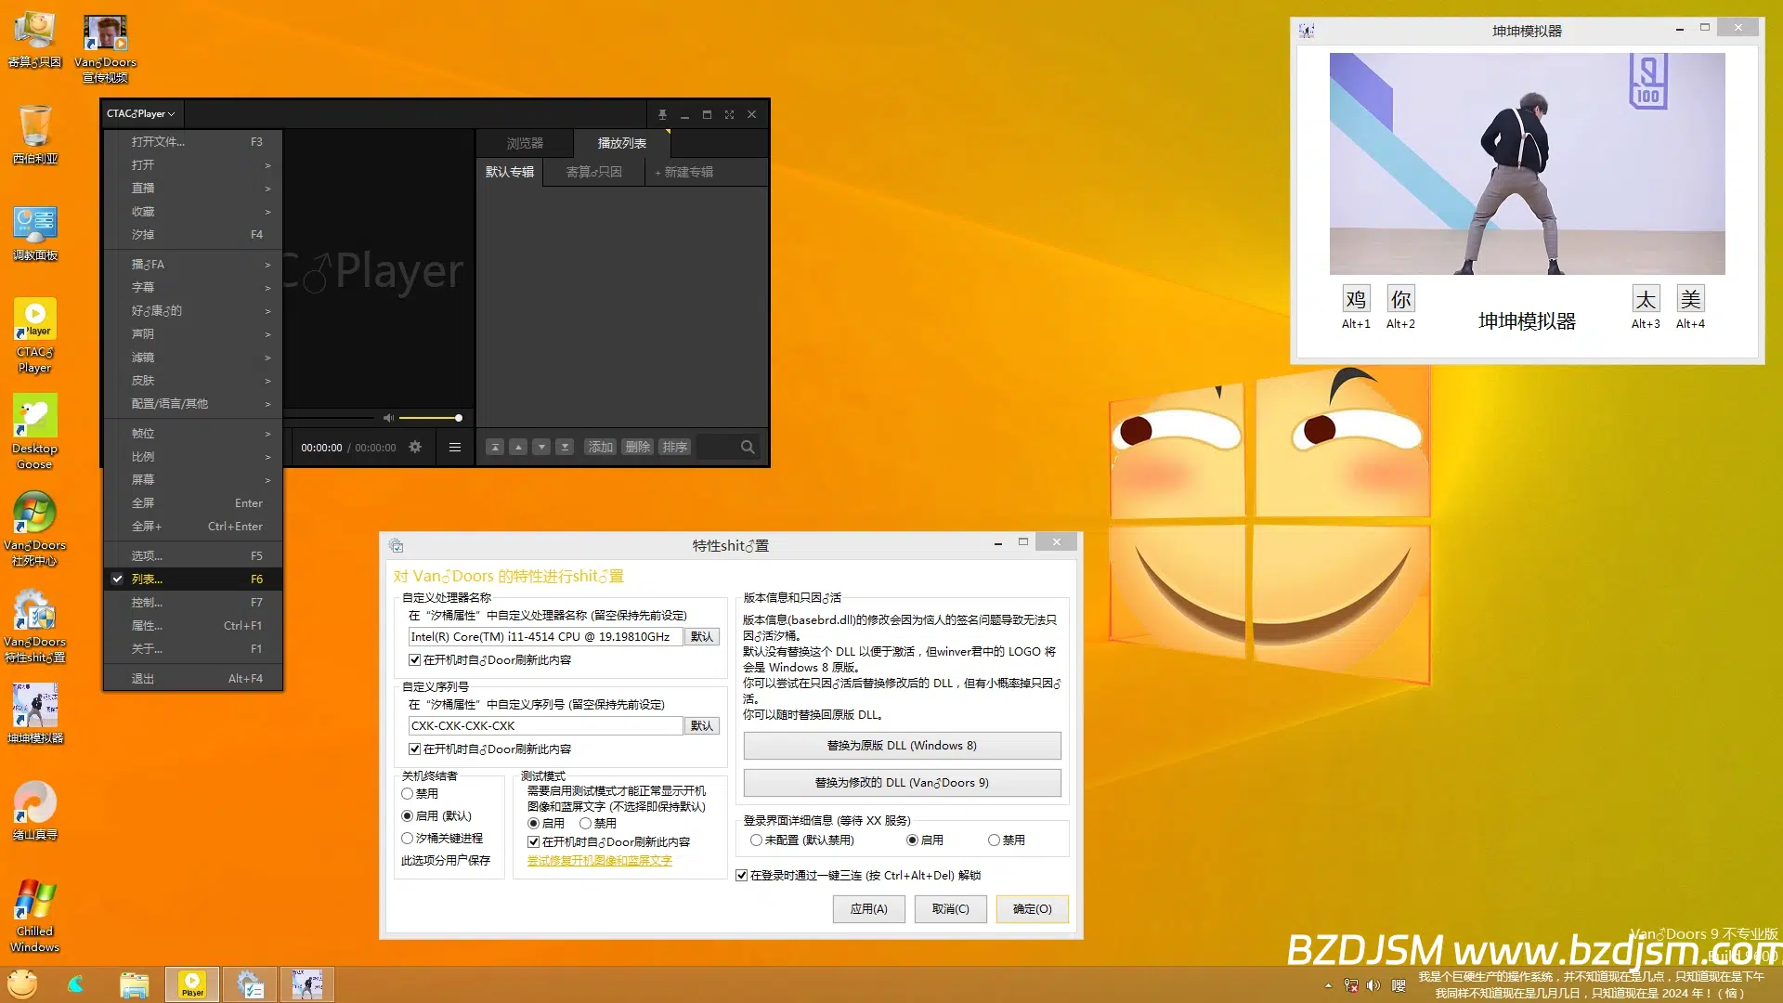Toggle fullscreen icon in CTAC Player title bar
This screenshot has width=1783, height=1003.
pos(729,114)
